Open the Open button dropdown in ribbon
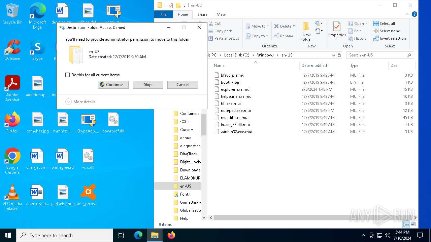This screenshot has width=431, height=242. (x=367, y=24)
